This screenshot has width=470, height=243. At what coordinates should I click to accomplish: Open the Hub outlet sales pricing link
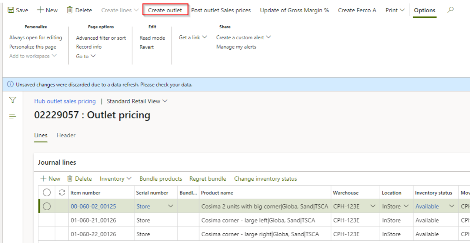65,101
